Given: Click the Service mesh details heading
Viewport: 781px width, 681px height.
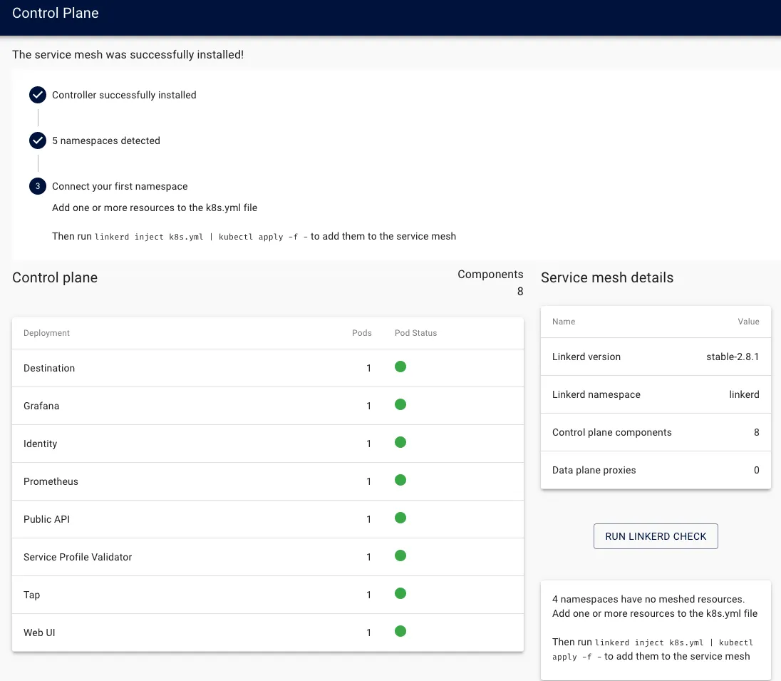Looking at the screenshot, I should (x=607, y=277).
